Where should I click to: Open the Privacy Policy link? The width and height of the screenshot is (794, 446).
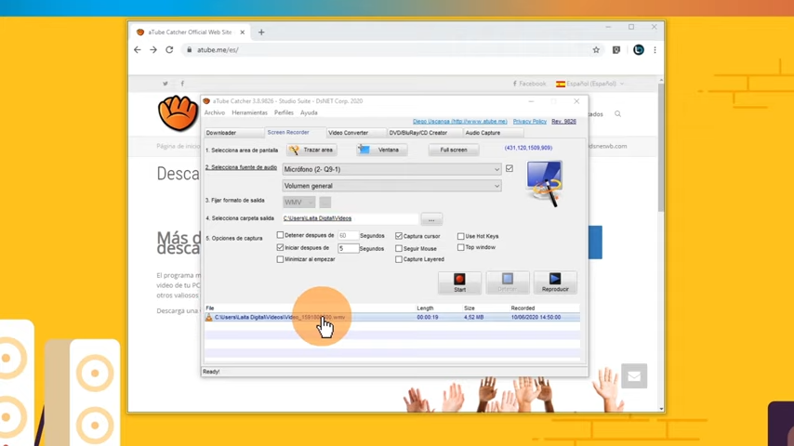coord(529,122)
